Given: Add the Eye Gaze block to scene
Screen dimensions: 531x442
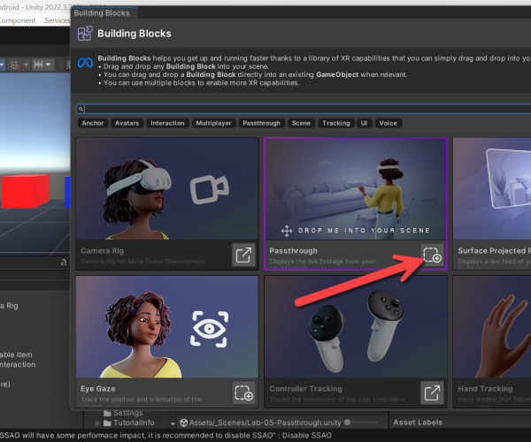Looking at the screenshot, I should pos(243,392).
